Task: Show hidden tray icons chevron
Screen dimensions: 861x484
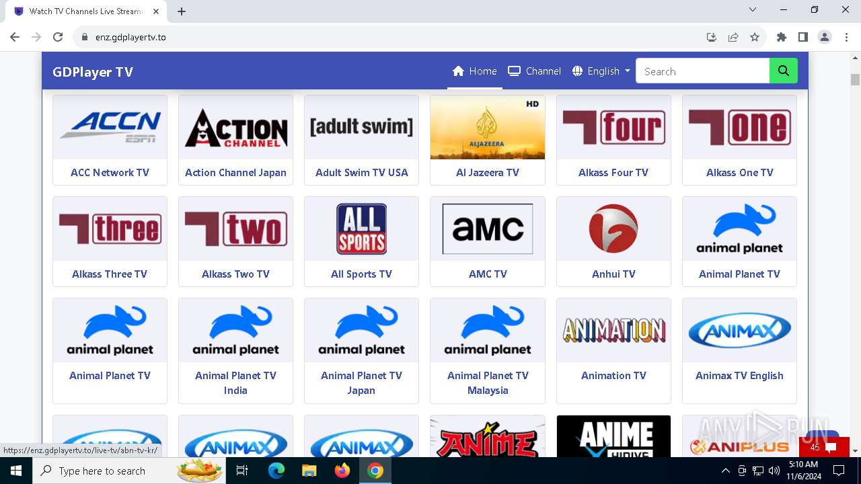Action: coord(725,471)
